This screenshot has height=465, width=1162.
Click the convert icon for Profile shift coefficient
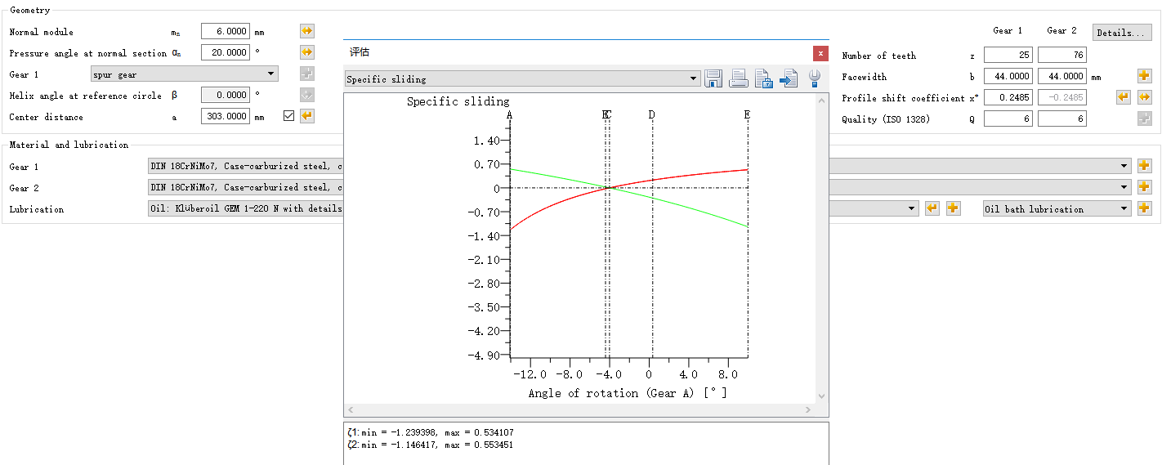pos(1144,97)
